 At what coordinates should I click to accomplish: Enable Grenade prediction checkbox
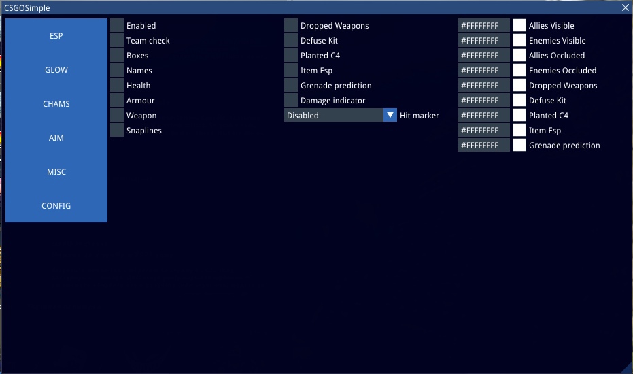point(291,85)
